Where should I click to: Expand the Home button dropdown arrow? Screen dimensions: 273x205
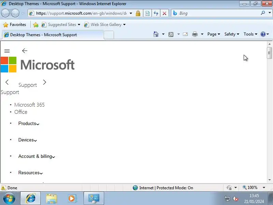click(163, 34)
